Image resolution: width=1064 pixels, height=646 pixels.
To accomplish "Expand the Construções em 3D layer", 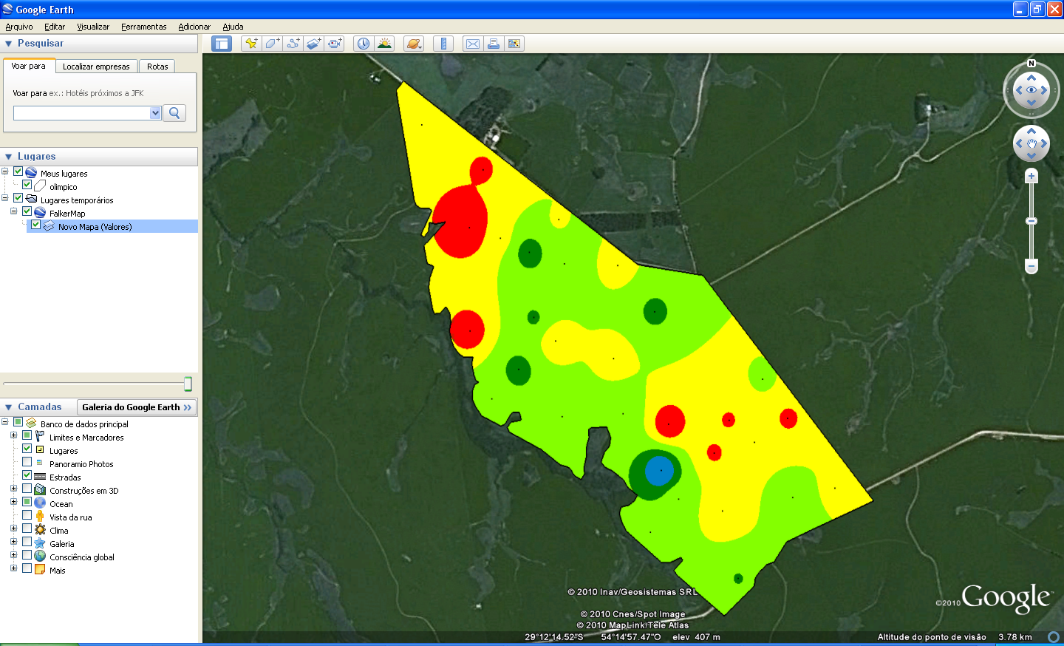I will pos(13,489).
